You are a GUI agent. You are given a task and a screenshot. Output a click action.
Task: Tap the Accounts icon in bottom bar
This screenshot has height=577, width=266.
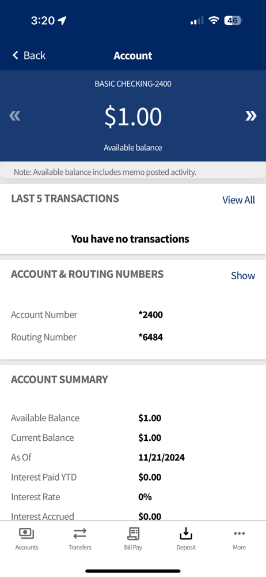(26, 533)
